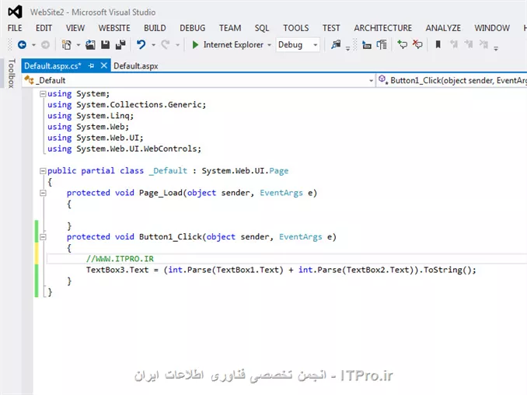Viewport: 527px width, 395px height.
Task: Open the TOOLS menu
Action: point(296,28)
